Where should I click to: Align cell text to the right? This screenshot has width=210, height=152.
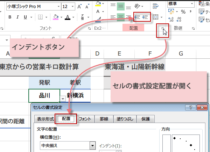pos(128,17)
